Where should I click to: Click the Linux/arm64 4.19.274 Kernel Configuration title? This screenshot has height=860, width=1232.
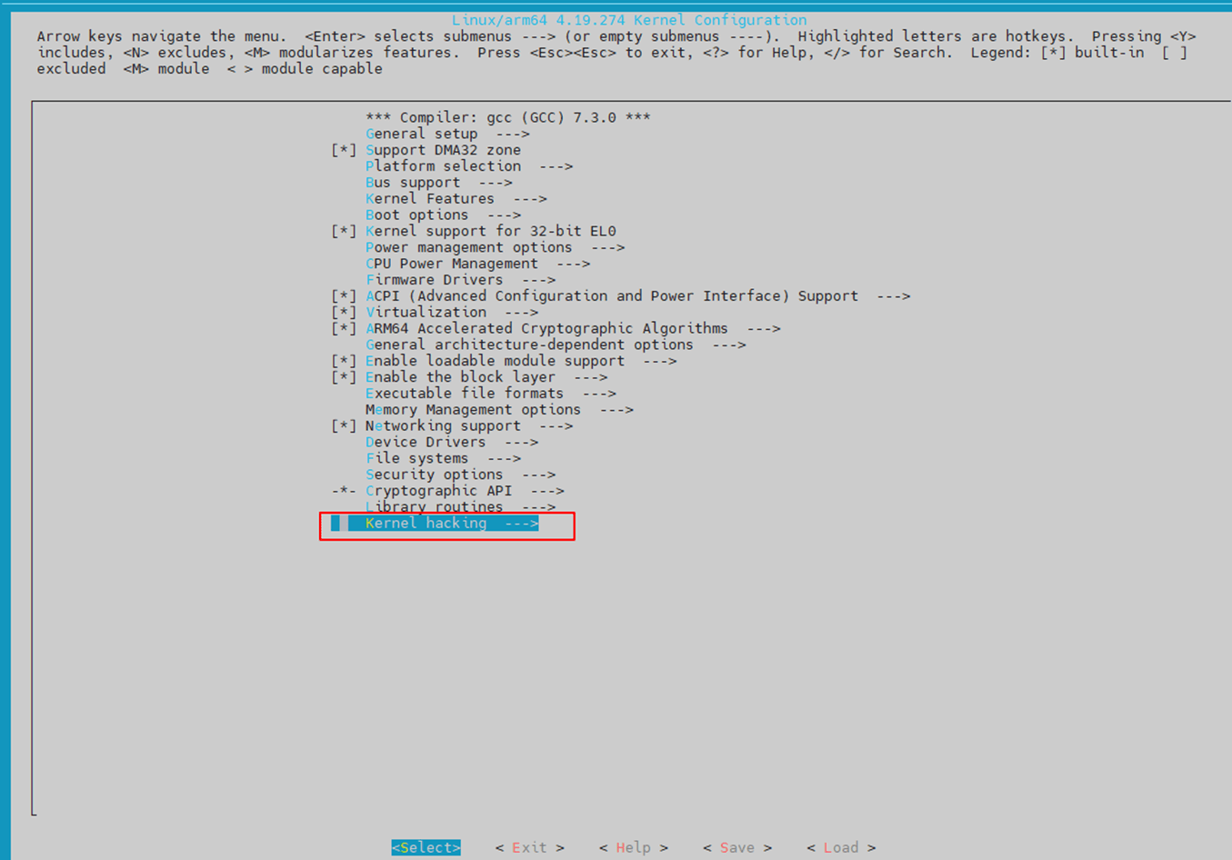(629, 20)
